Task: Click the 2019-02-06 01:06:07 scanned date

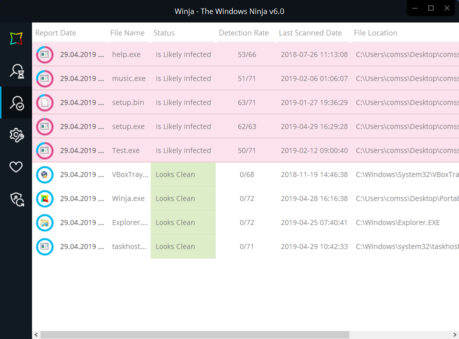Action: coord(314,78)
